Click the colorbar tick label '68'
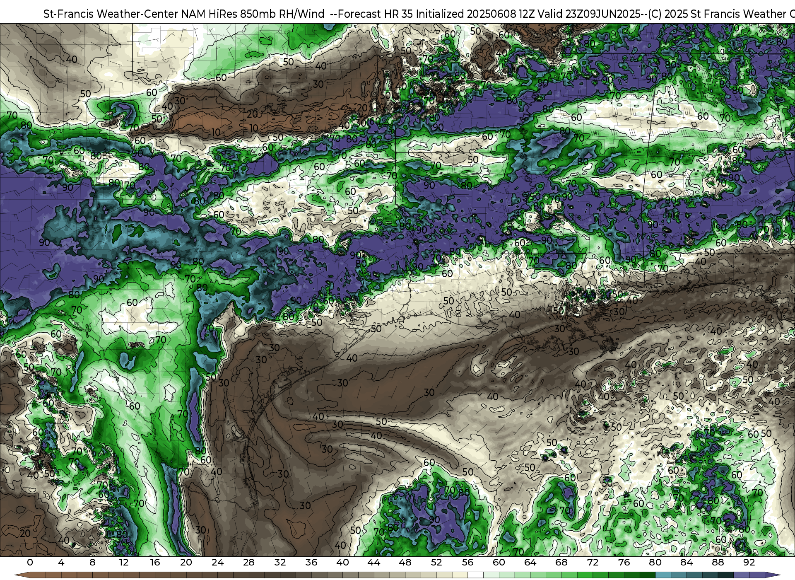 tap(561, 562)
